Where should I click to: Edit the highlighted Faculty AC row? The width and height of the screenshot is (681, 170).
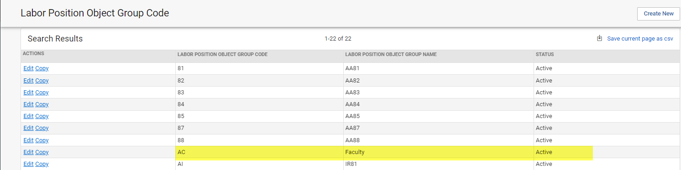(28, 152)
